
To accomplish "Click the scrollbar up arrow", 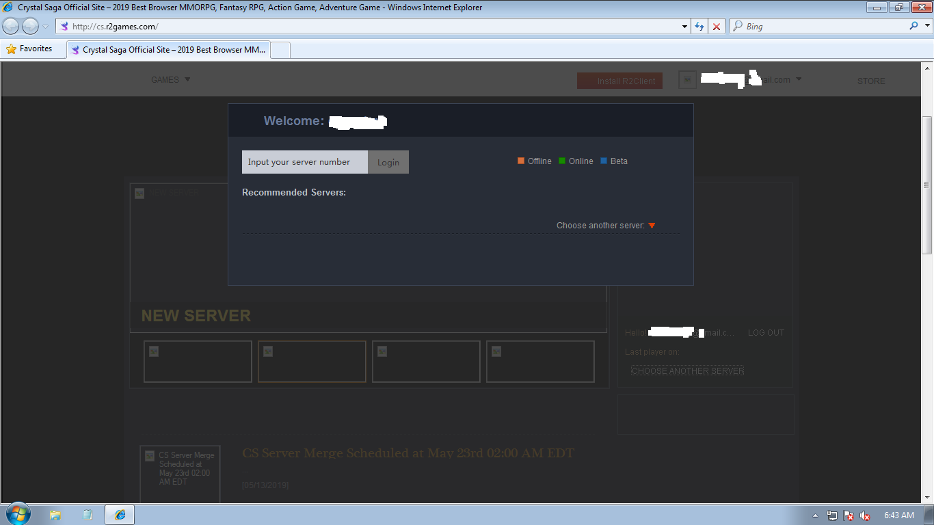I will click(x=927, y=67).
